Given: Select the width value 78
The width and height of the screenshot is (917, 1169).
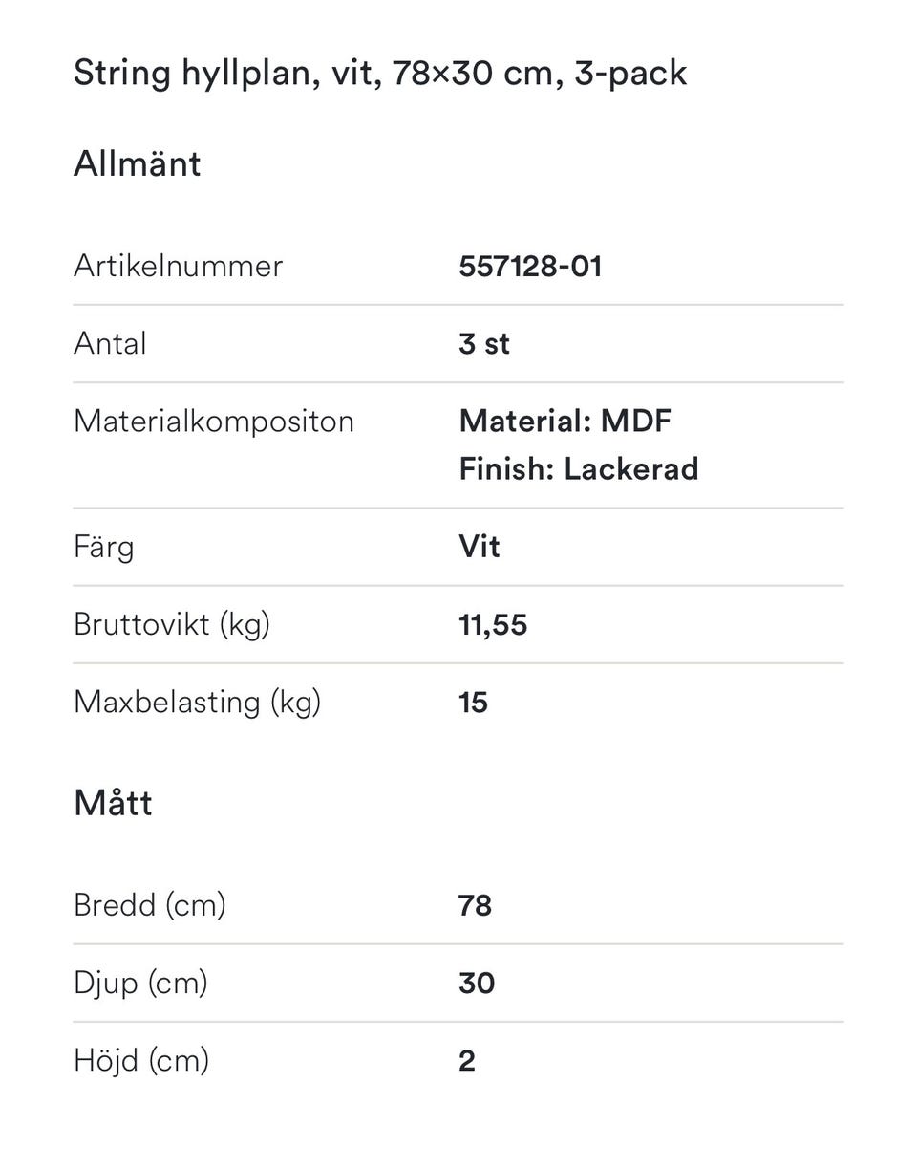Looking at the screenshot, I should (x=475, y=905).
